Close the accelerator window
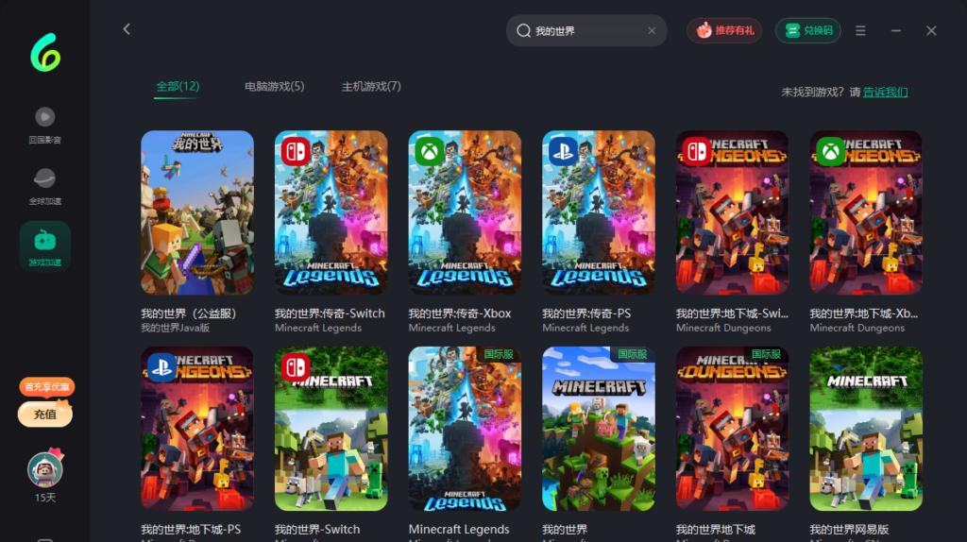The image size is (967, 542). [931, 31]
